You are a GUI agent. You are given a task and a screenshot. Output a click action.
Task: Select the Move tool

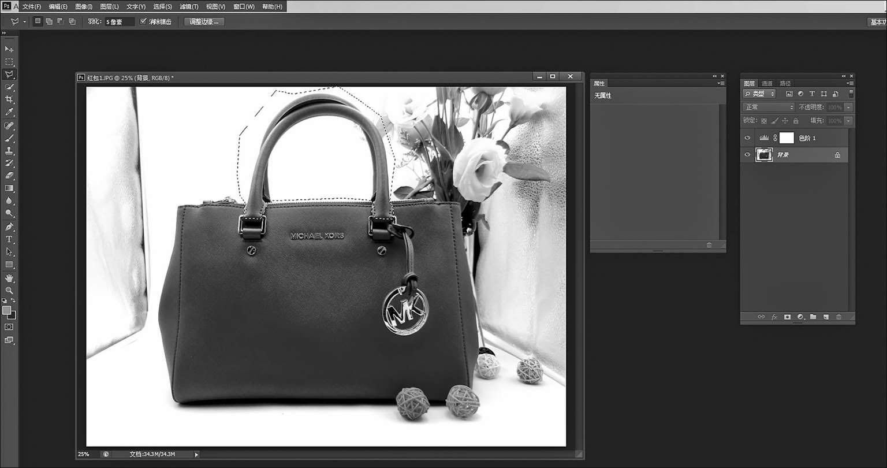[9, 49]
